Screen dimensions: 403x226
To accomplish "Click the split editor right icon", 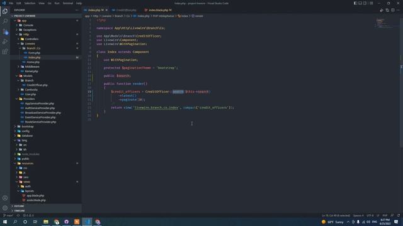I will click(x=393, y=10).
